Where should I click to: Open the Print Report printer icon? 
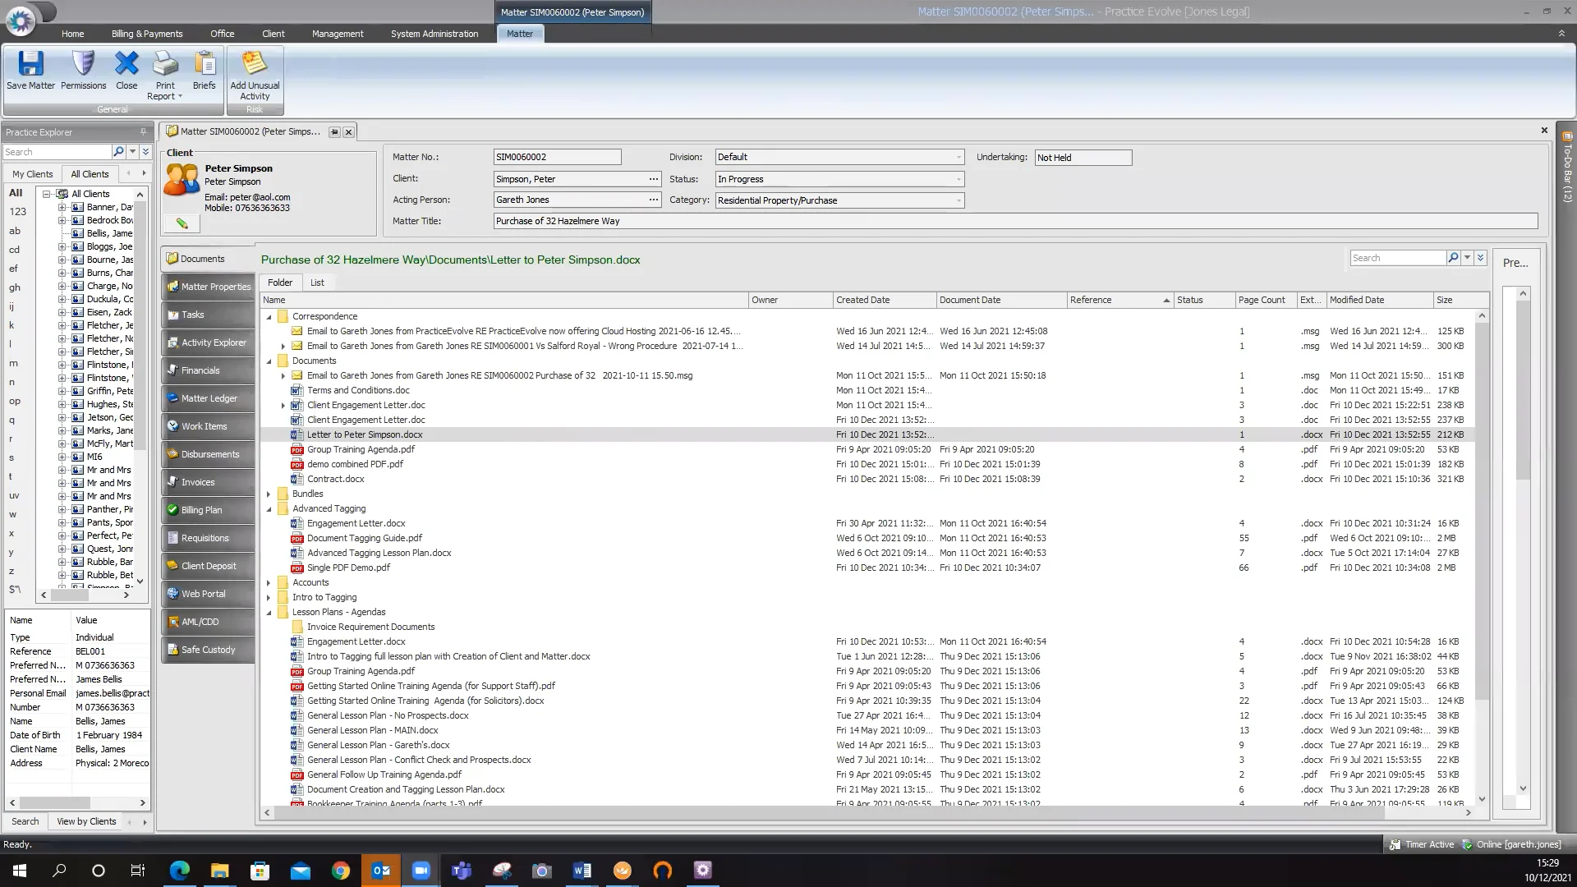click(x=165, y=64)
